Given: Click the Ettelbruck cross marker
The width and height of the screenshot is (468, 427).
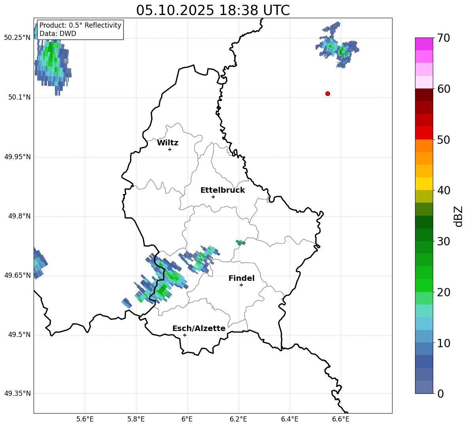Looking at the screenshot, I should tap(213, 197).
